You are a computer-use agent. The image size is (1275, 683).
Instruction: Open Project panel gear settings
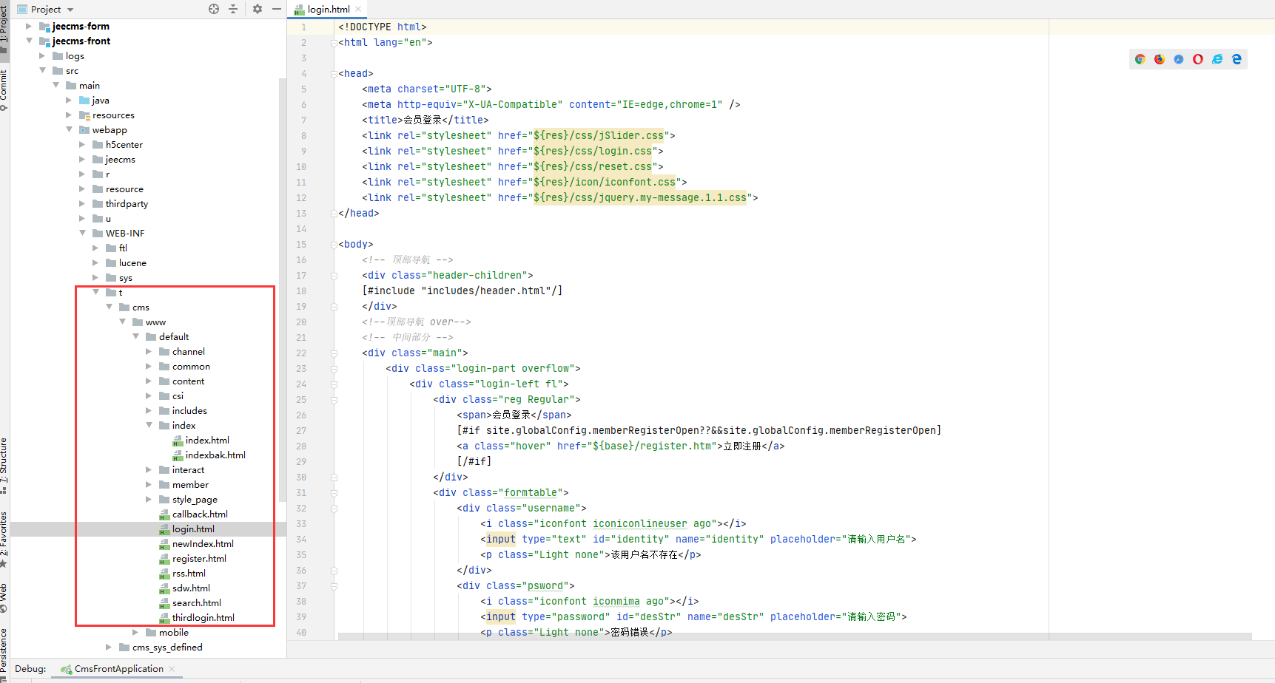point(257,9)
